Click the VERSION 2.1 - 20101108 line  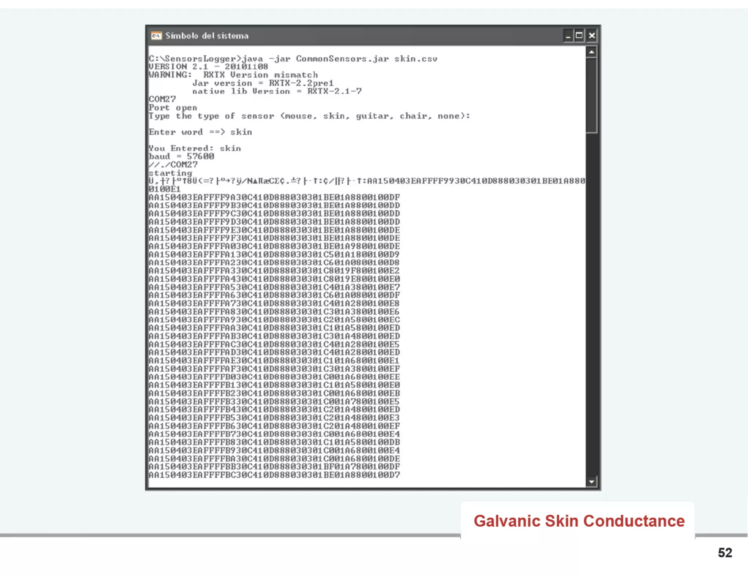click(x=208, y=67)
